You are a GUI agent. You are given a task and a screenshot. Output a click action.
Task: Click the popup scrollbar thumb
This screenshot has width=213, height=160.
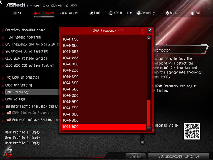[x=149, y=113]
